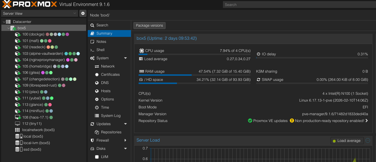The height and width of the screenshot is (162, 376).
Task: Open the System menu item
Action: click(x=109, y=58)
